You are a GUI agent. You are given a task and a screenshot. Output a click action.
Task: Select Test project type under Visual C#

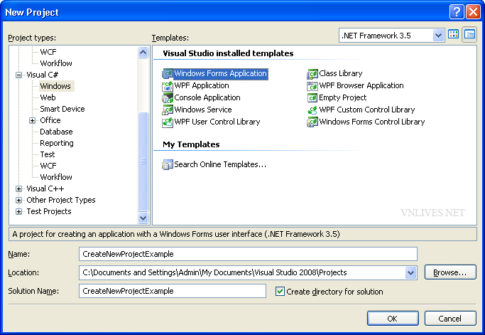coord(48,154)
